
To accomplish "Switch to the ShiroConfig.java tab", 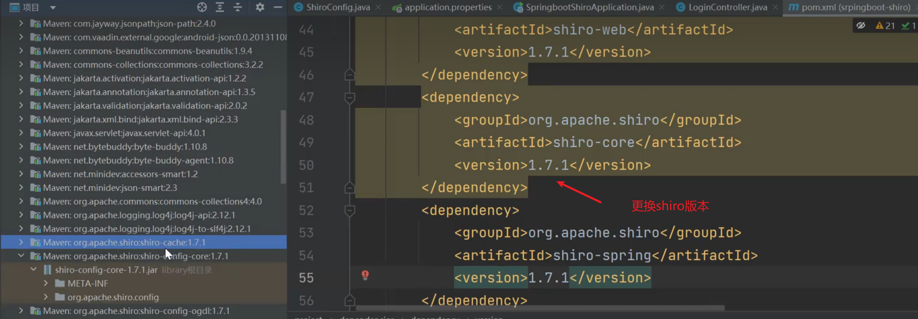I will [x=338, y=7].
